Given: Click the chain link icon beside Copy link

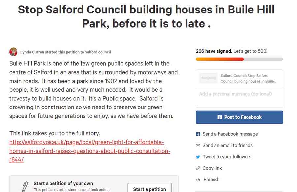Looking at the screenshot, I should (198, 168).
